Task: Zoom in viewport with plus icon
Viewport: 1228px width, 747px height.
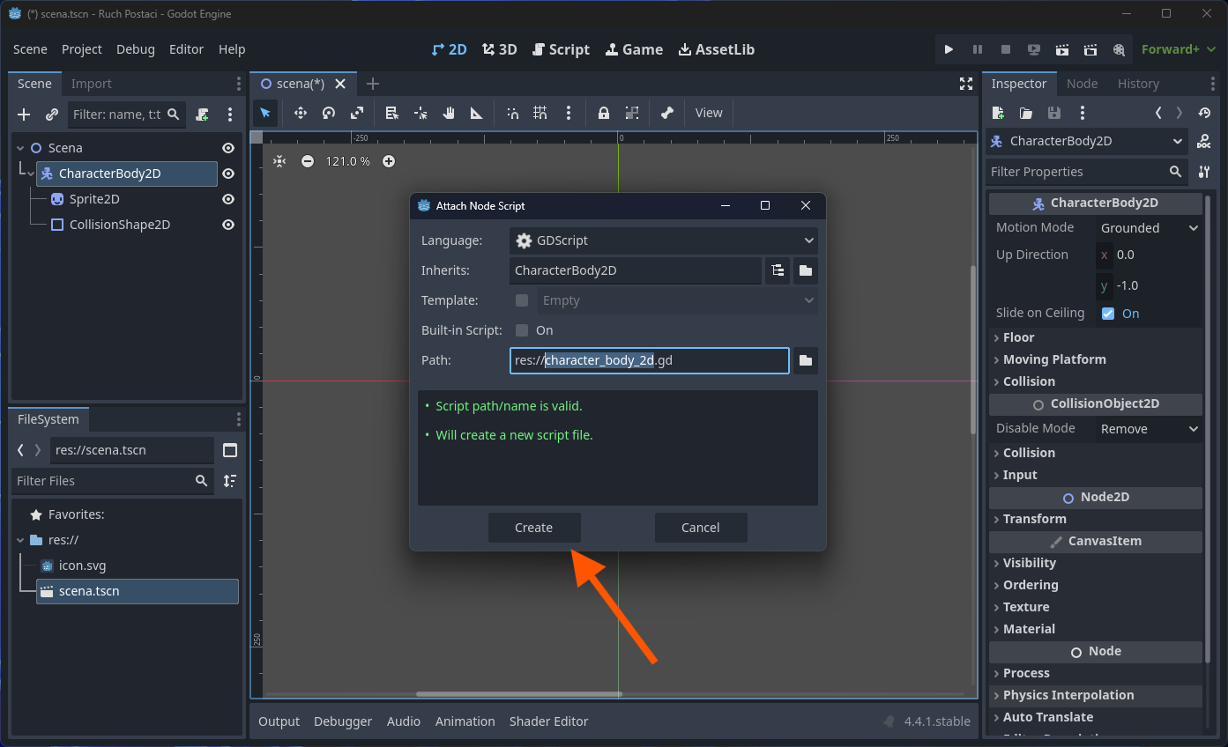Action: pos(389,161)
